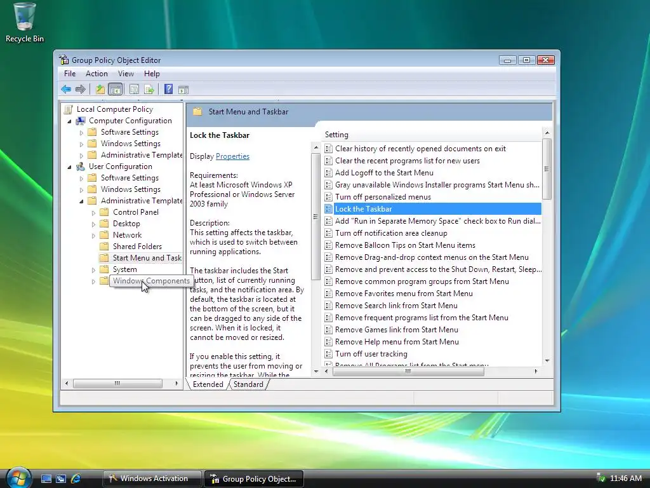This screenshot has height=488, width=650.
Task: Open the Properties link for Lock the Taskbar
Action: [232, 156]
